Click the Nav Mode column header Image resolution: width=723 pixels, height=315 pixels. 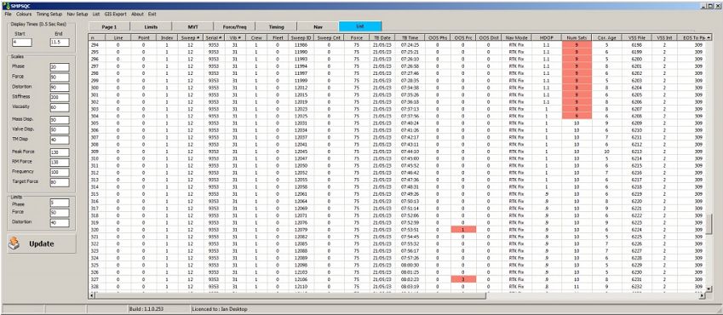click(516, 37)
